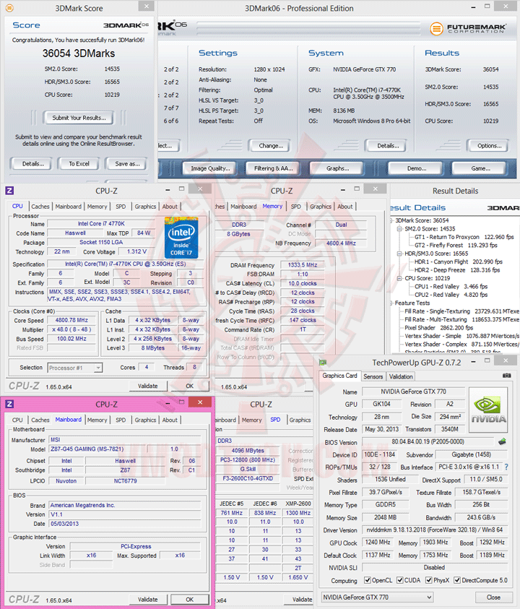
Task: Open About tab in CPU-Z CPU window
Action: click(170, 207)
